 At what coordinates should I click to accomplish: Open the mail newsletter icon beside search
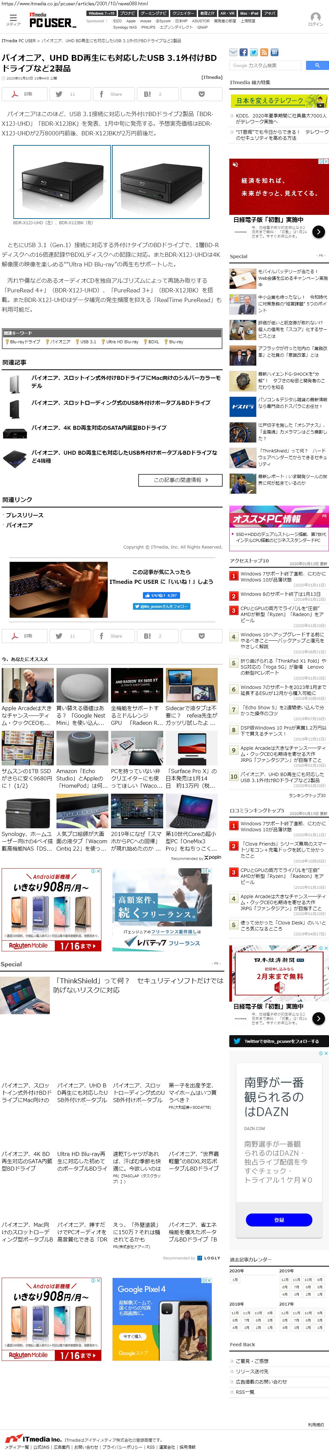(x=233, y=52)
